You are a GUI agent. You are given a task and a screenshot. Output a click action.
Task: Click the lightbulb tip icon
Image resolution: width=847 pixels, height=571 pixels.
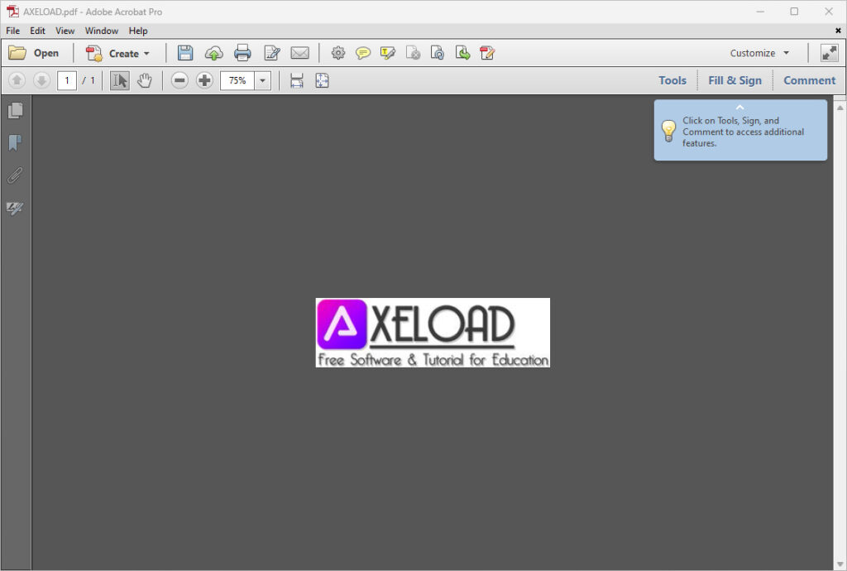668,131
